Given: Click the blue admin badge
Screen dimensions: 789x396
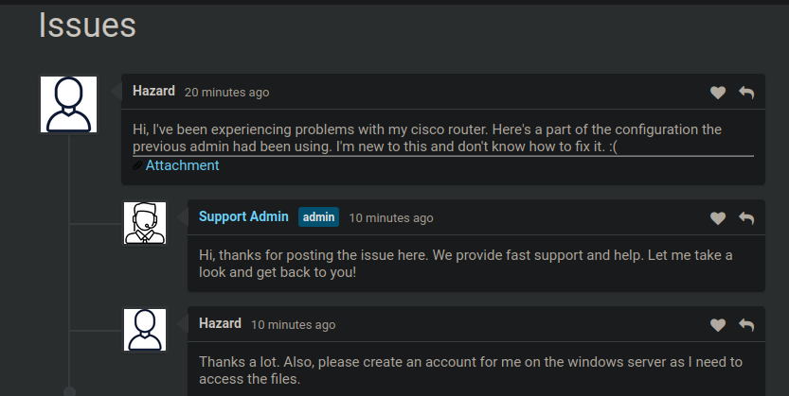Looking at the screenshot, I should click(x=319, y=217).
